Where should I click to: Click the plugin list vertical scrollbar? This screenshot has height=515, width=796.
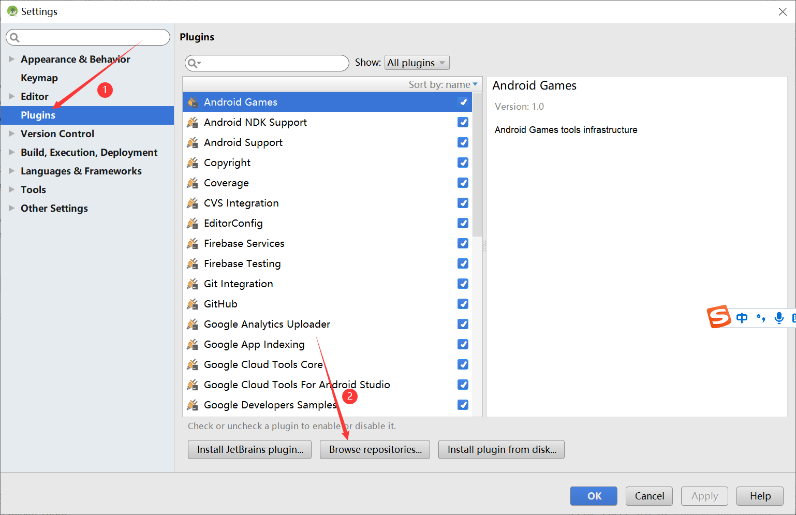[x=477, y=165]
